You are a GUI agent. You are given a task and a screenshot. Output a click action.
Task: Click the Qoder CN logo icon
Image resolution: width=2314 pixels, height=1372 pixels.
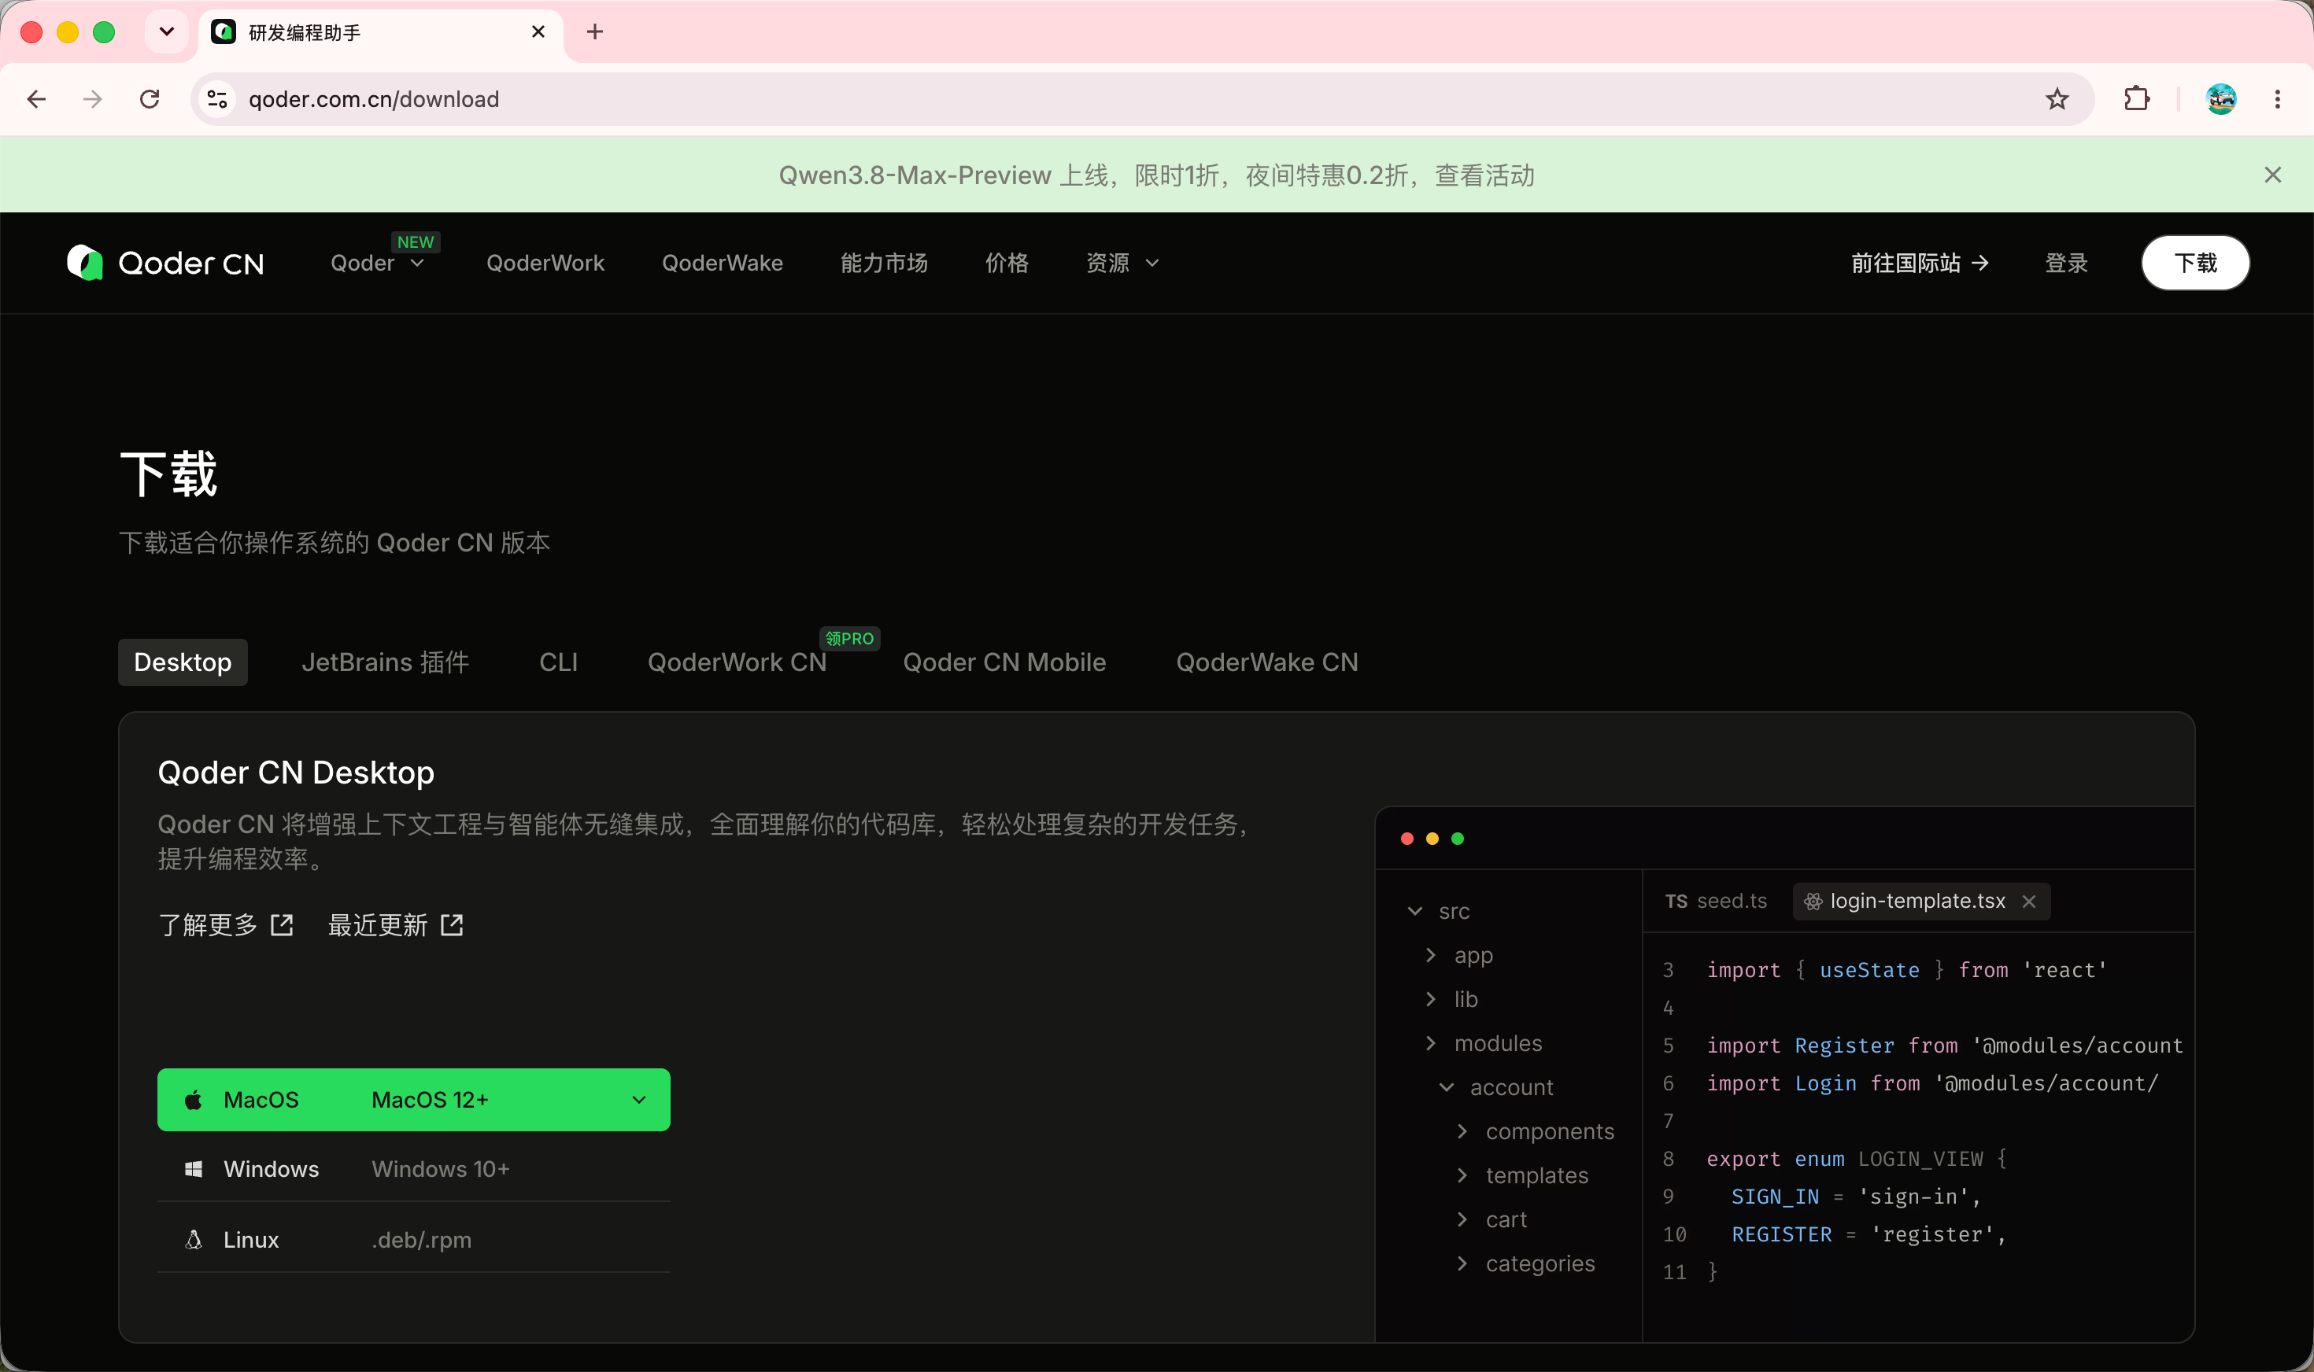(85, 263)
